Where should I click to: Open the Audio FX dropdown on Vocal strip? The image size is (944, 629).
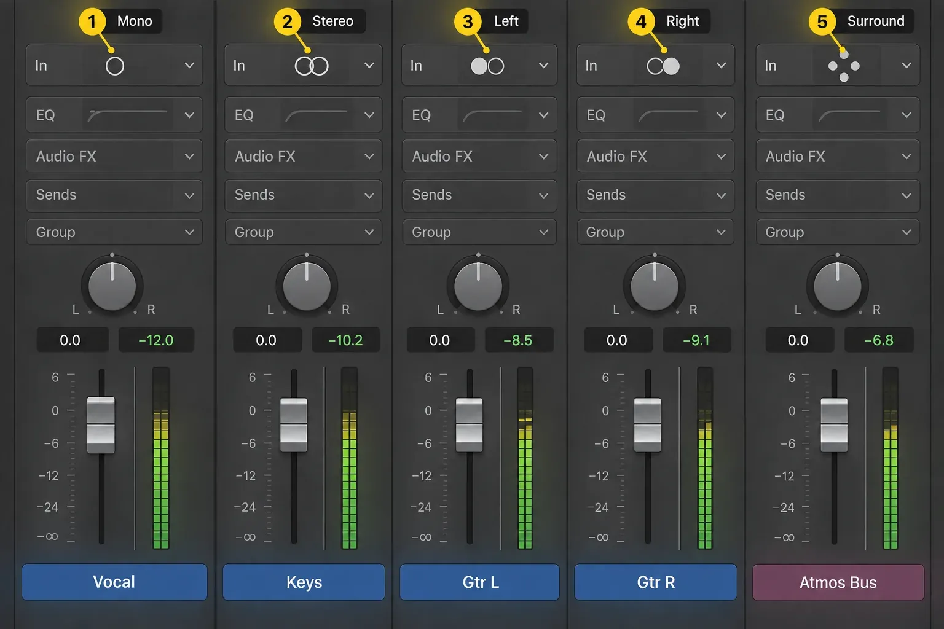tap(114, 157)
